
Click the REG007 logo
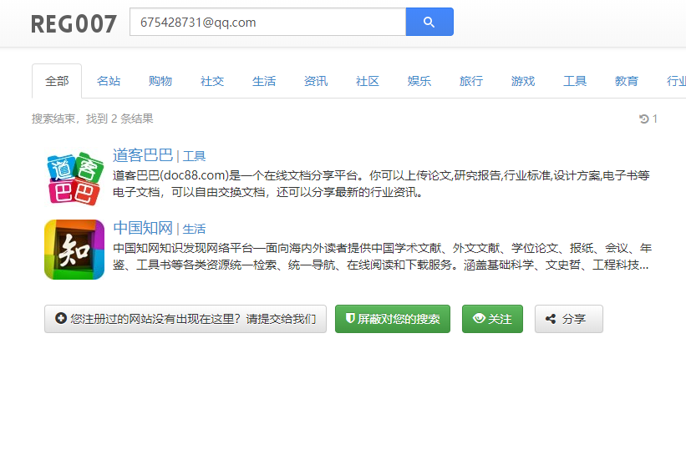click(74, 23)
